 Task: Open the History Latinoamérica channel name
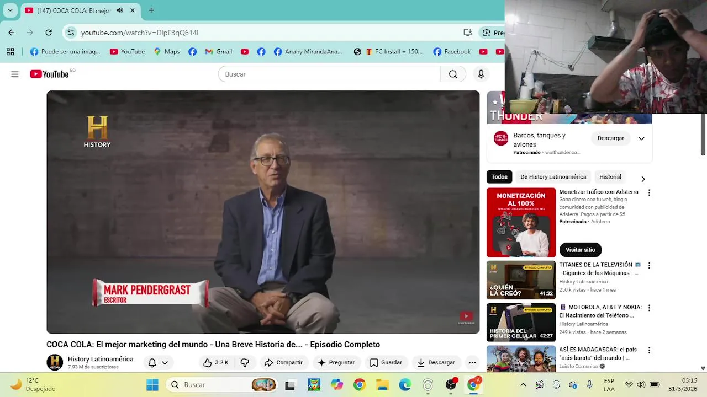[x=101, y=359]
